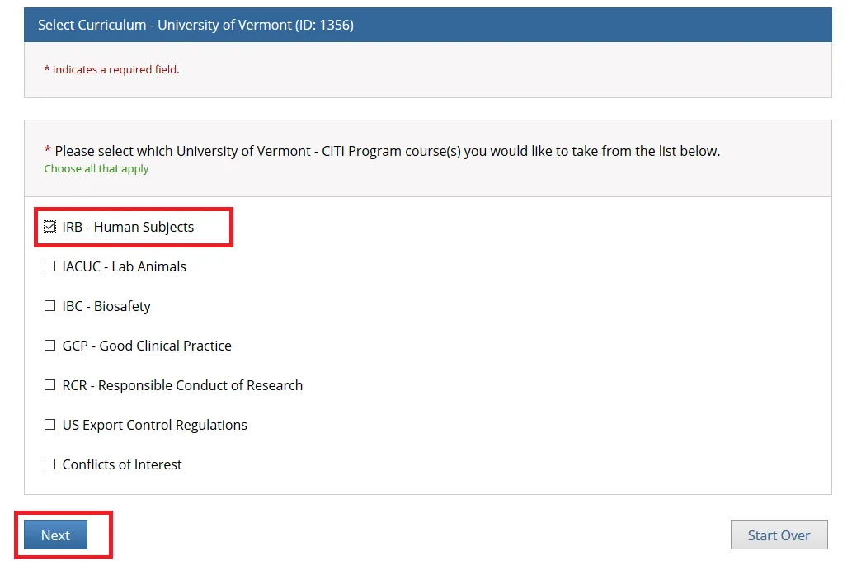Screen dimensions: 852x570
Task: Check the IACUC - Lab Animals checkbox
Action: [x=50, y=266]
